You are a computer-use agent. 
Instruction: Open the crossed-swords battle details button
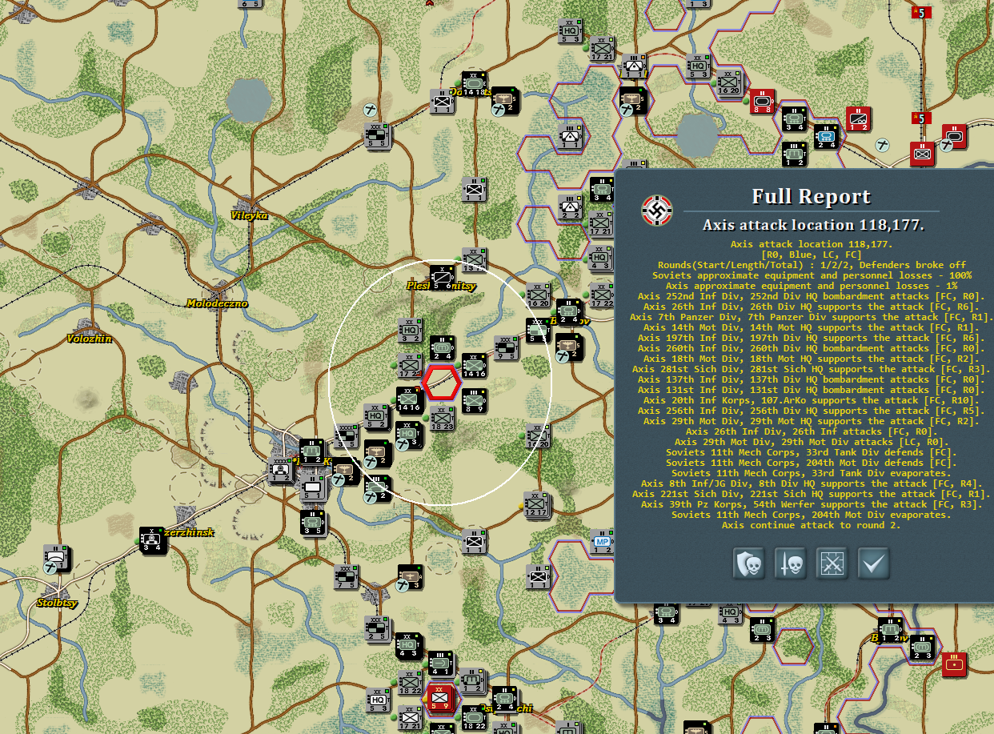tap(832, 564)
